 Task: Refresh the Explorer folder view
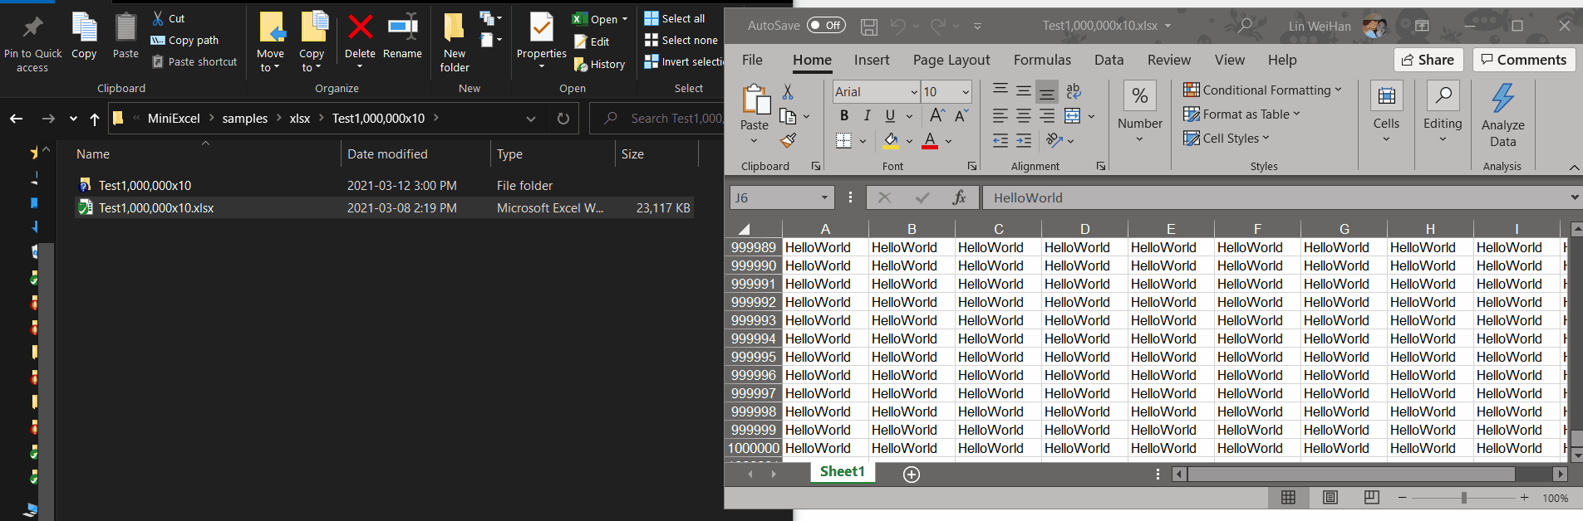click(563, 119)
